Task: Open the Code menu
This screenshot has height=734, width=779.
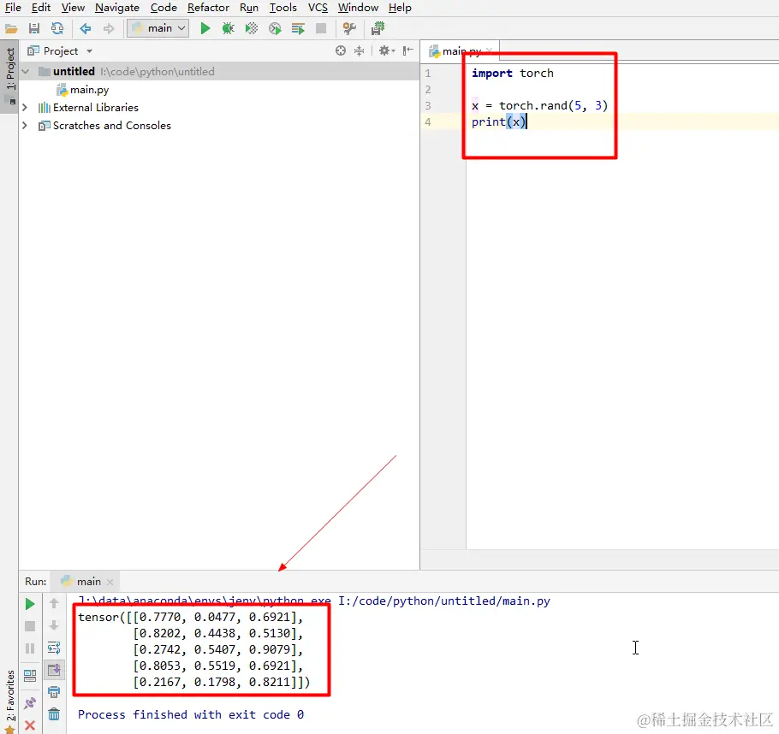Action: click(x=164, y=8)
